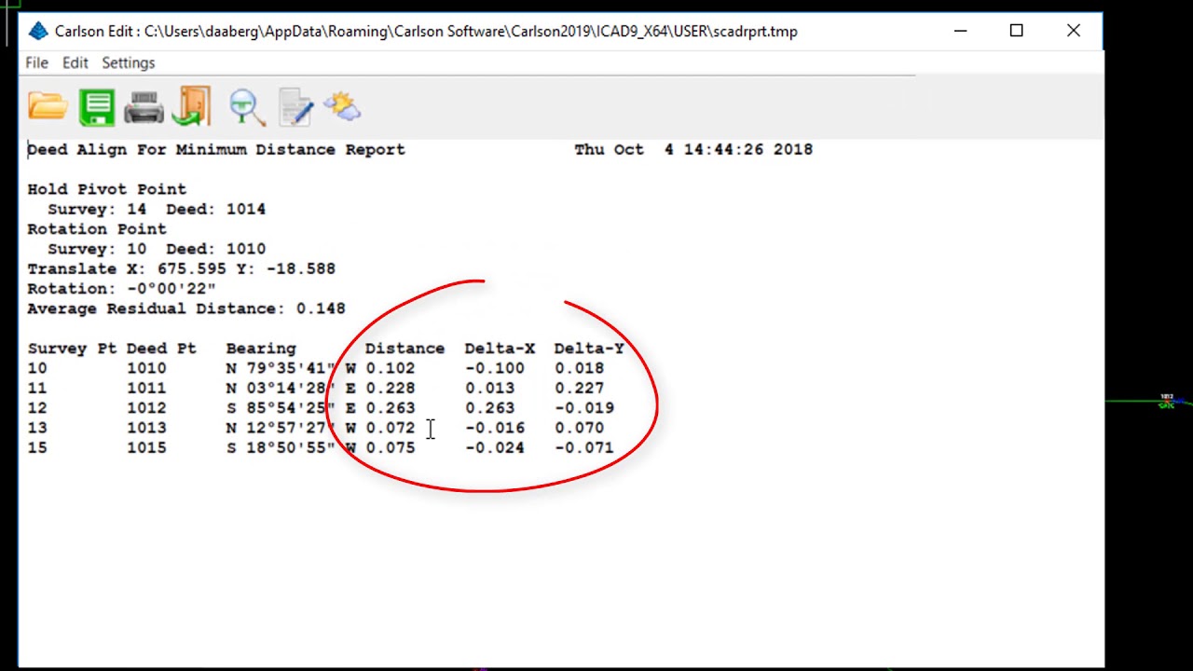Click the 'Survey: 10 Deed: 1010' line
The width and height of the screenshot is (1193, 671).
(157, 249)
